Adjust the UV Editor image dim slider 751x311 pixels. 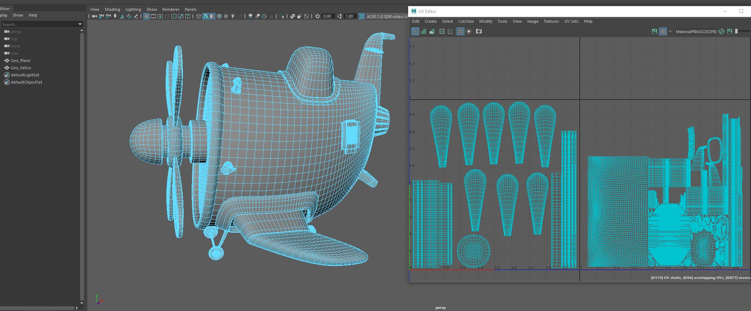737,31
